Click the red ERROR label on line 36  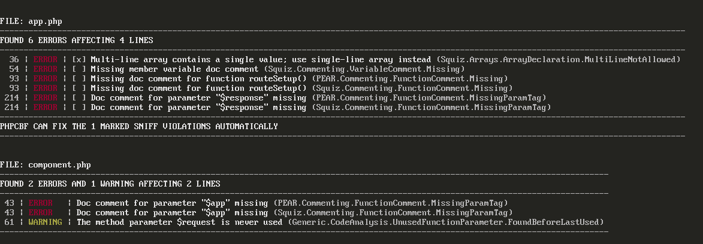point(46,60)
